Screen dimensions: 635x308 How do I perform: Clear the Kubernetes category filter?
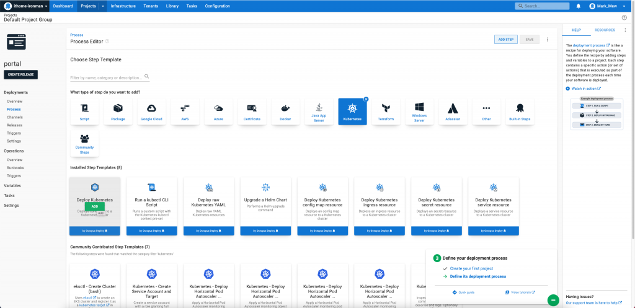[x=366, y=99]
